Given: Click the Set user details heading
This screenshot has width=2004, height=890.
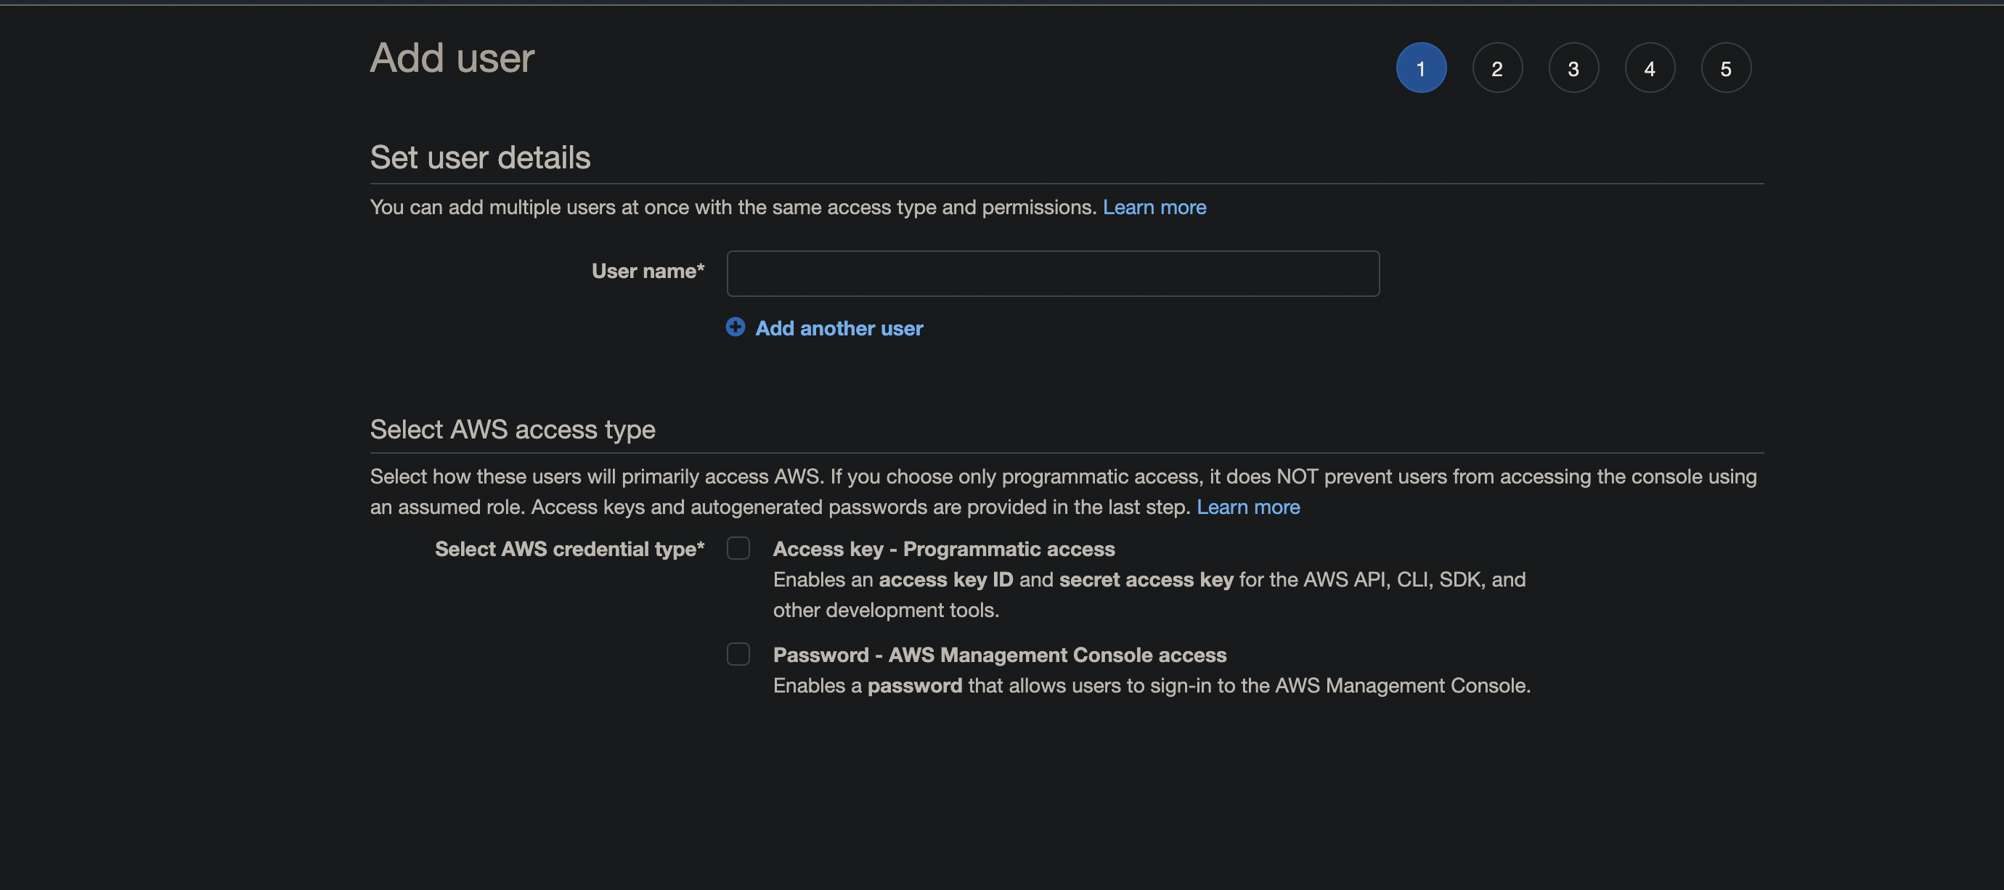Looking at the screenshot, I should tap(480, 158).
